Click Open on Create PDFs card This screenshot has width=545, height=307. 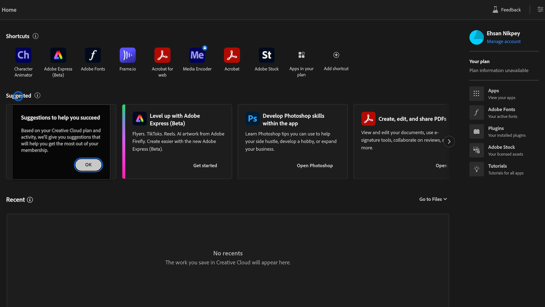pos(441,165)
